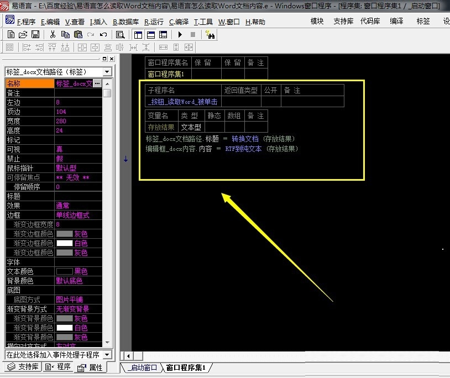This screenshot has width=450, height=378.
Task: Close the left properties panel
Action: [x=112, y=59]
